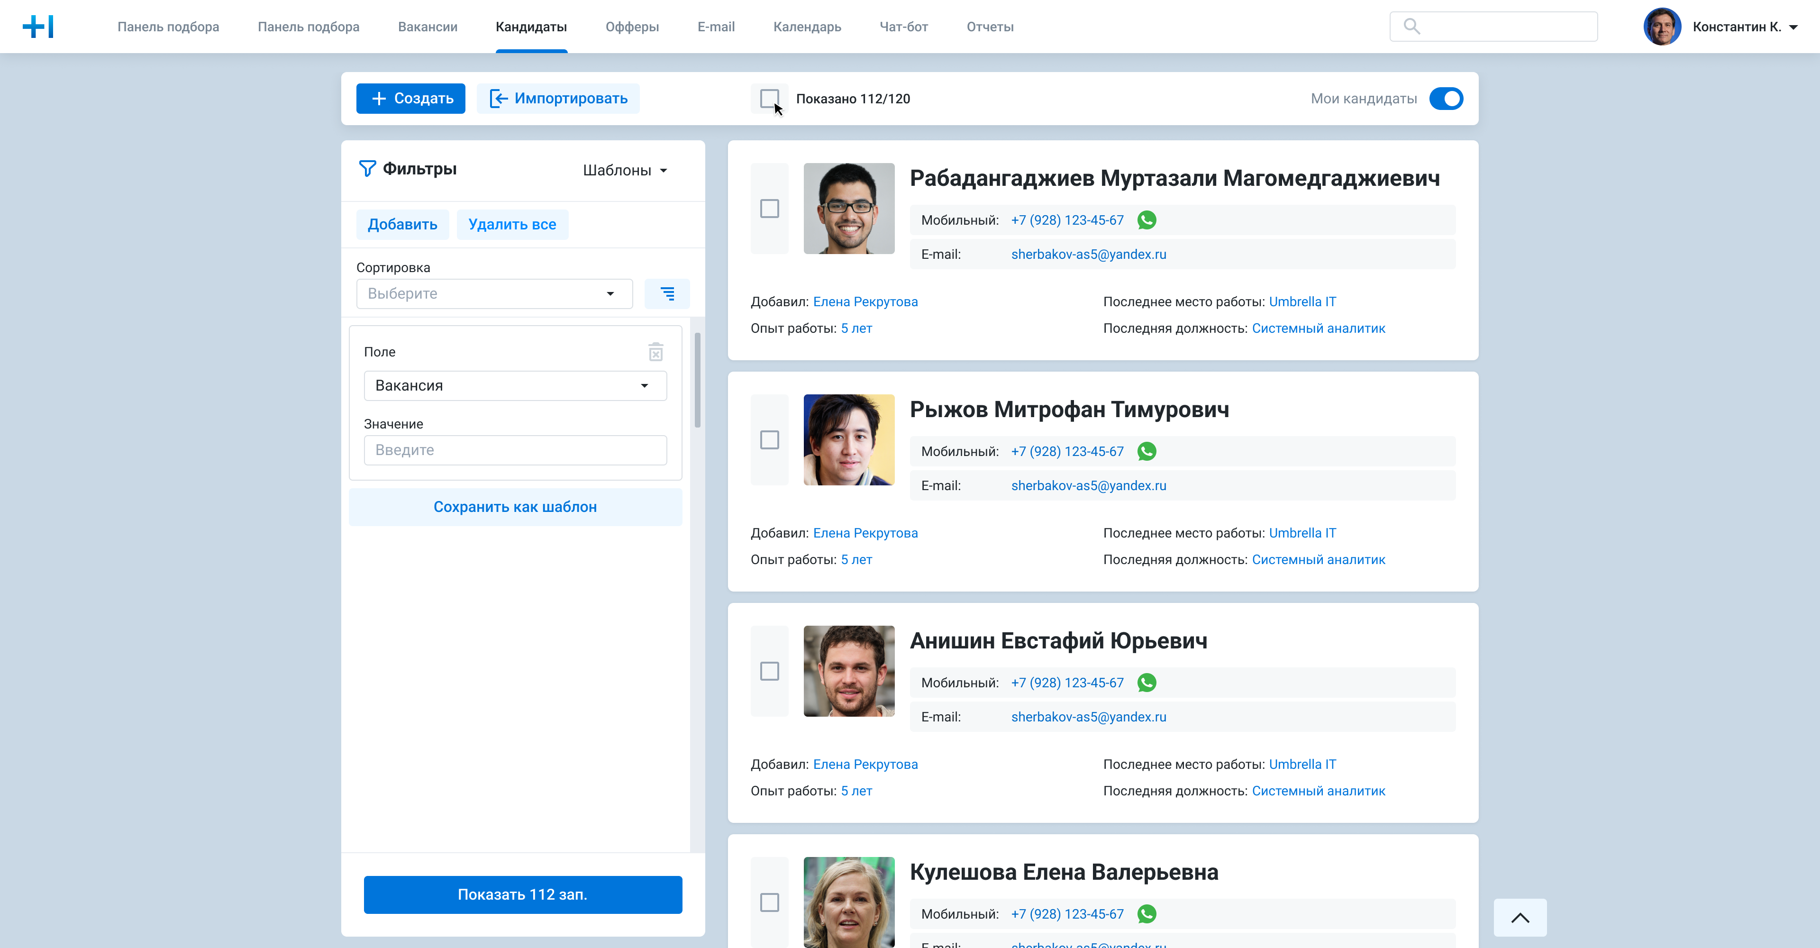Image resolution: width=1820 pixels, height=948 pixels.
Task: Click 5 лет experience in Рабадангаджиев card
Action: click(x=856, y=328)
